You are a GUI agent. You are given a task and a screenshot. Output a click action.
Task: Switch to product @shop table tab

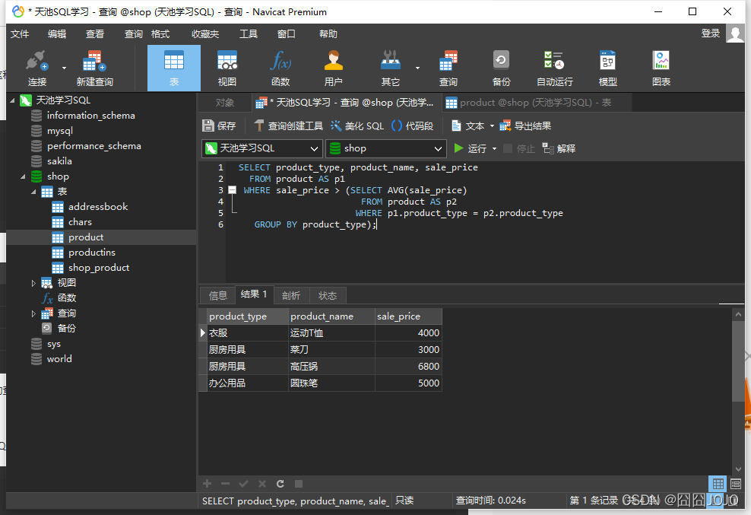[536, 103]
